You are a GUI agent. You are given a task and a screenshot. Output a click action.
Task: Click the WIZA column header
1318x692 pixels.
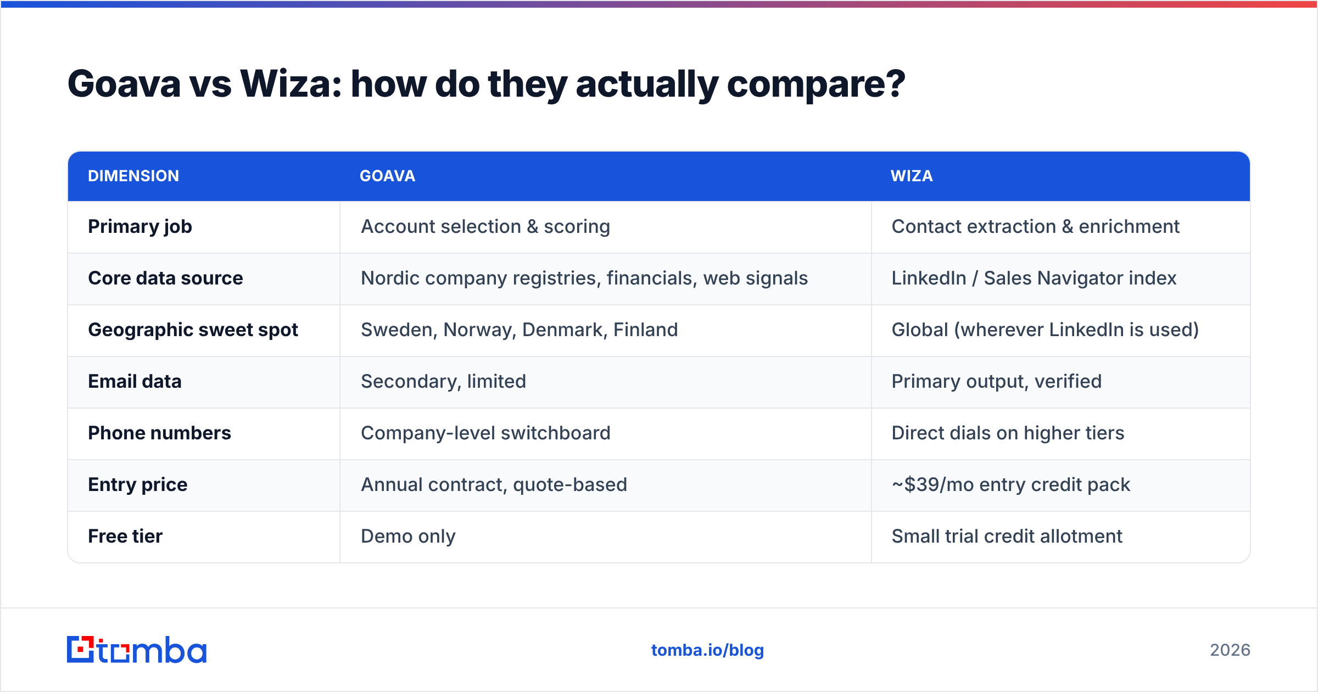[912, 176]
